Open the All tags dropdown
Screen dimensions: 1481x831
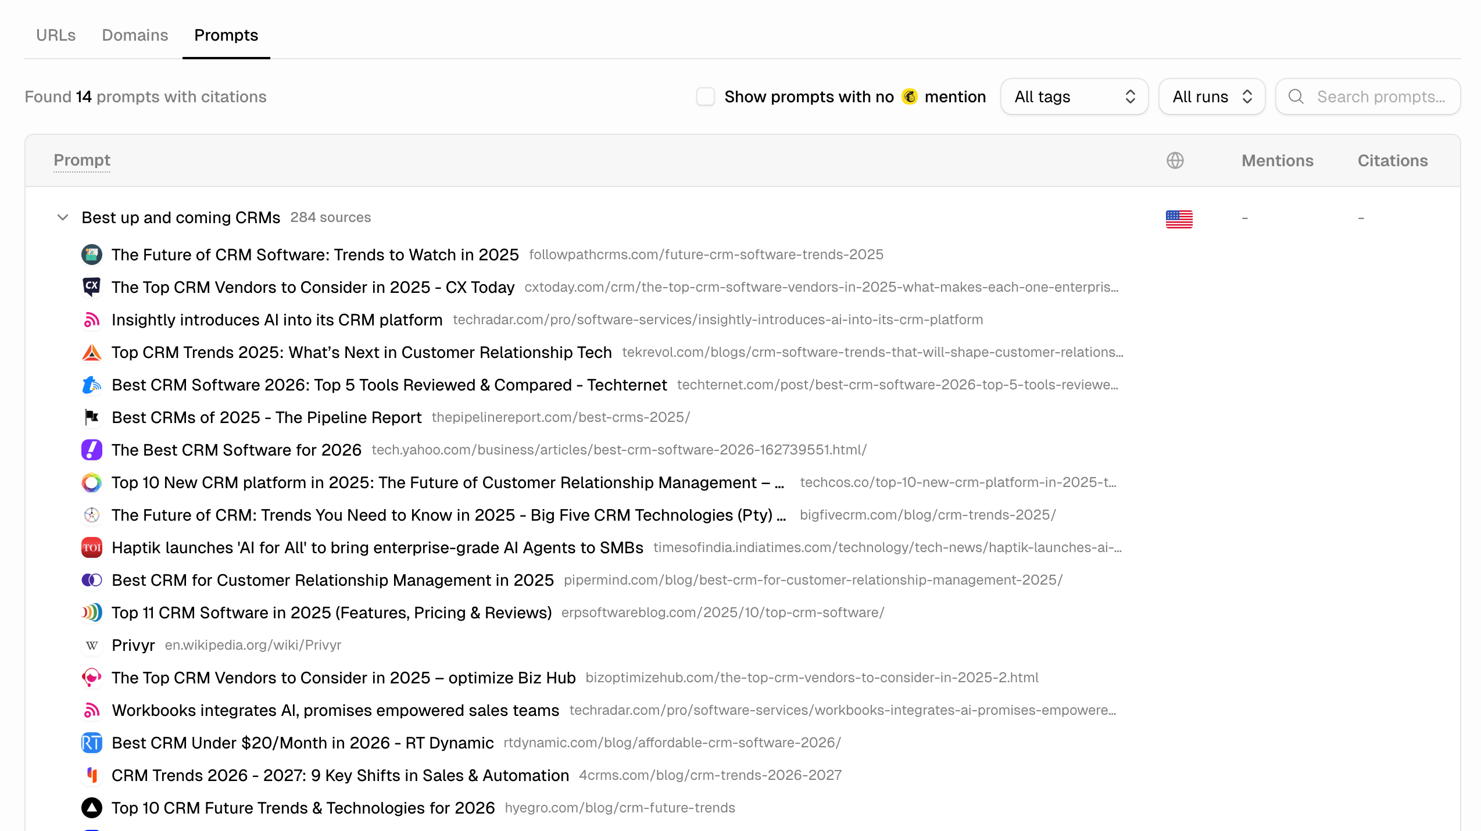coord(1074,96)
